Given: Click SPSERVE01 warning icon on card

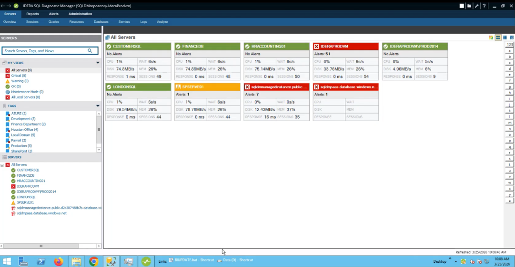Looking at the screenshot, I should coord(178,87).
